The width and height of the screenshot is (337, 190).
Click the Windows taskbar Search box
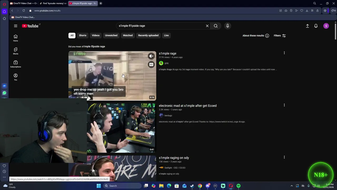click(x=122, y=186)
